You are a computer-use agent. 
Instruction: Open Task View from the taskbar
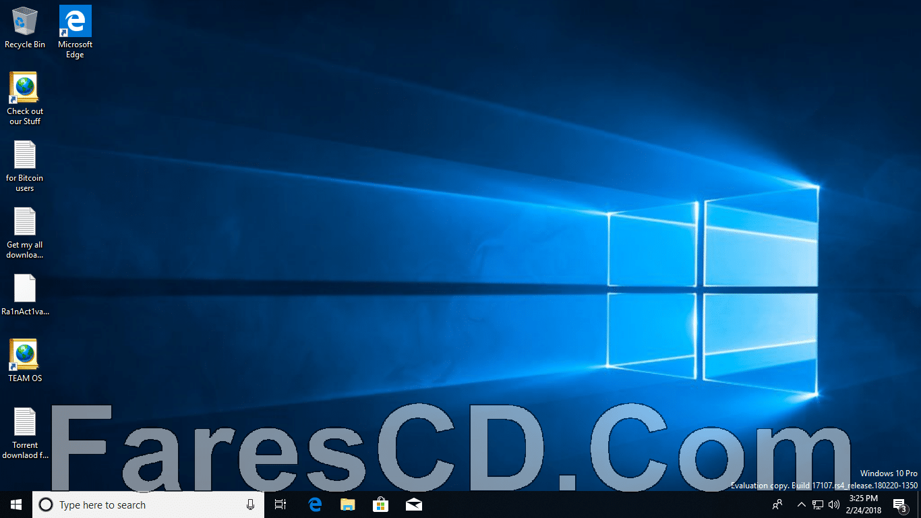tap(280, 505)
